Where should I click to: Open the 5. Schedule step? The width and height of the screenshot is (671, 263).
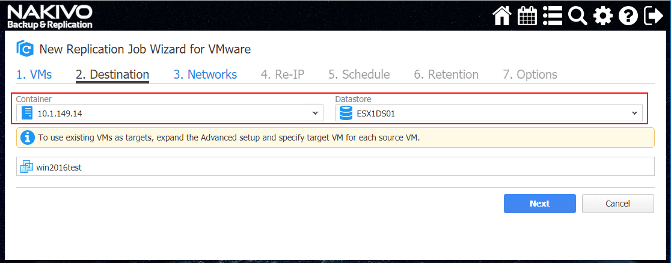point(359,74)
